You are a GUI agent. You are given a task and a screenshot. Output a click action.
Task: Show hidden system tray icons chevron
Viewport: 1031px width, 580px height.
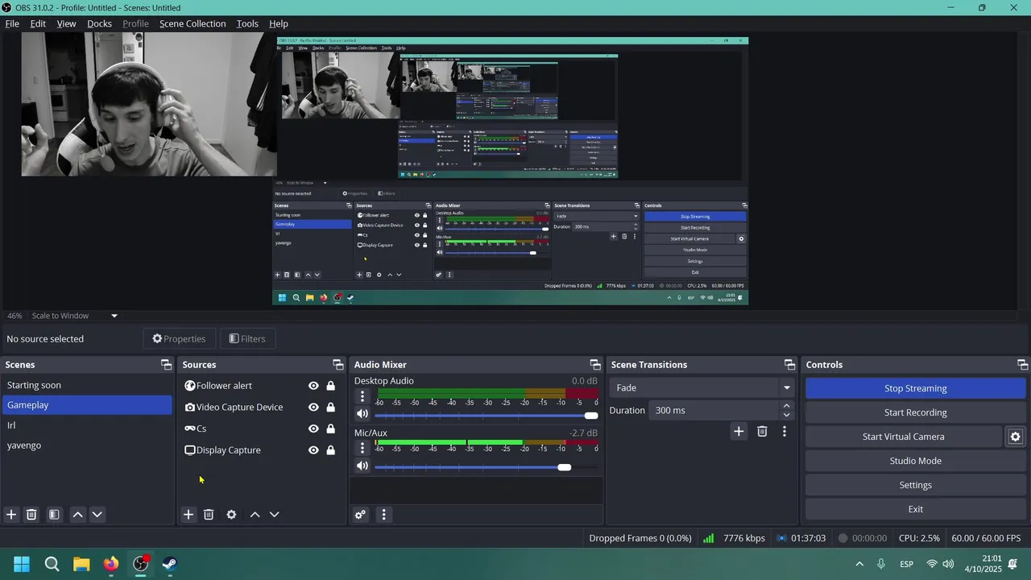coord(859,564)
